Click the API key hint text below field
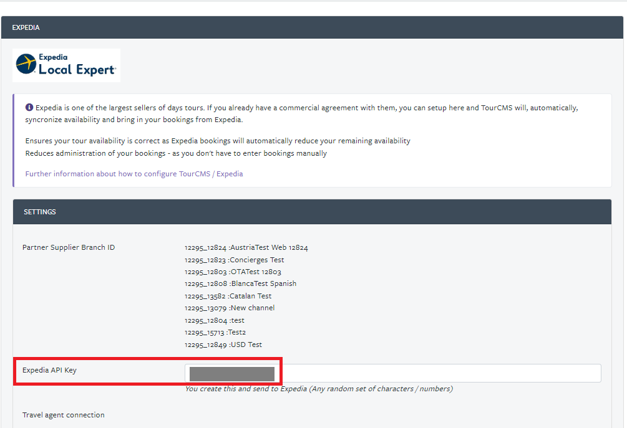Viewport: 627px width, 428px height. point(319,389)
